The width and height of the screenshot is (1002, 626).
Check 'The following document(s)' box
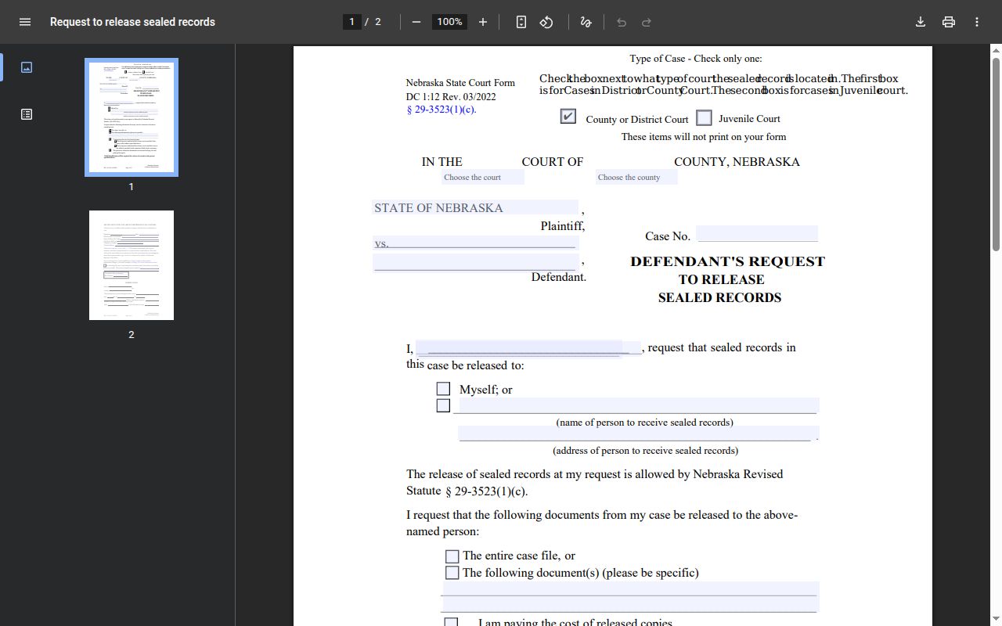click(x=452, y=573)
